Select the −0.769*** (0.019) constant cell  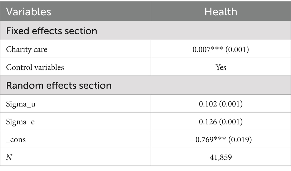point(221,139)
